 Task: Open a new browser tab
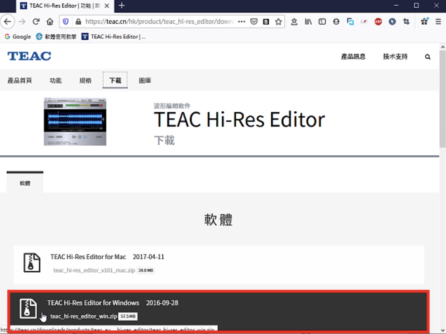pyautogui.click(x=122, y=6)
